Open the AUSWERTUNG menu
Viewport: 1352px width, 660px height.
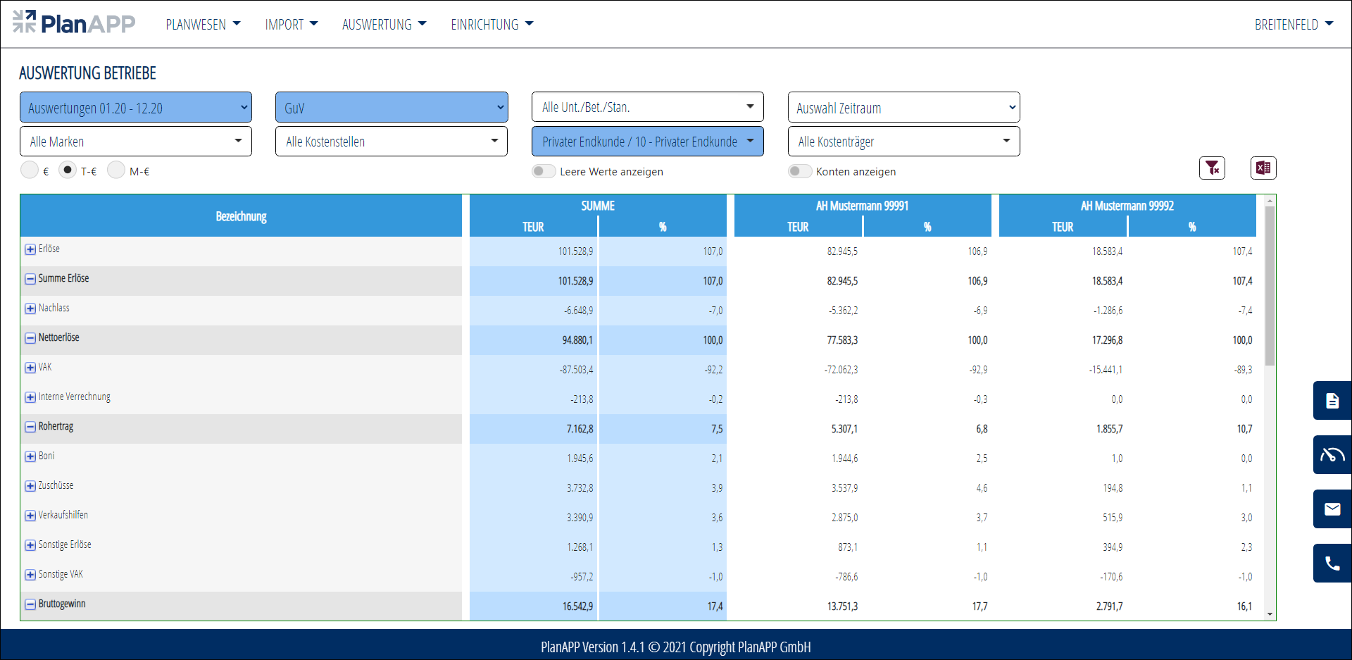coord(384,25)
